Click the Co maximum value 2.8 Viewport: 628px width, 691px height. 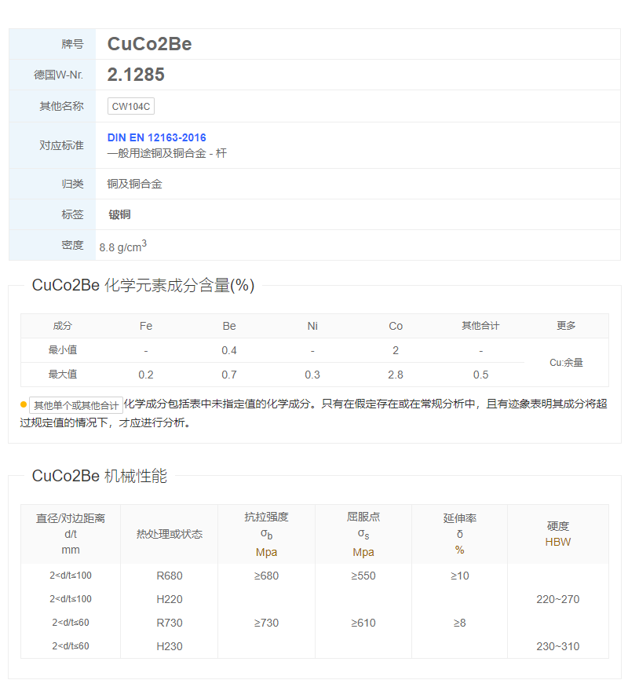396,375
